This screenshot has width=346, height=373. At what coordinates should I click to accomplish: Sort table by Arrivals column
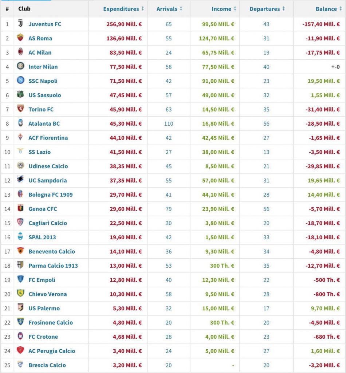[169, 9]
